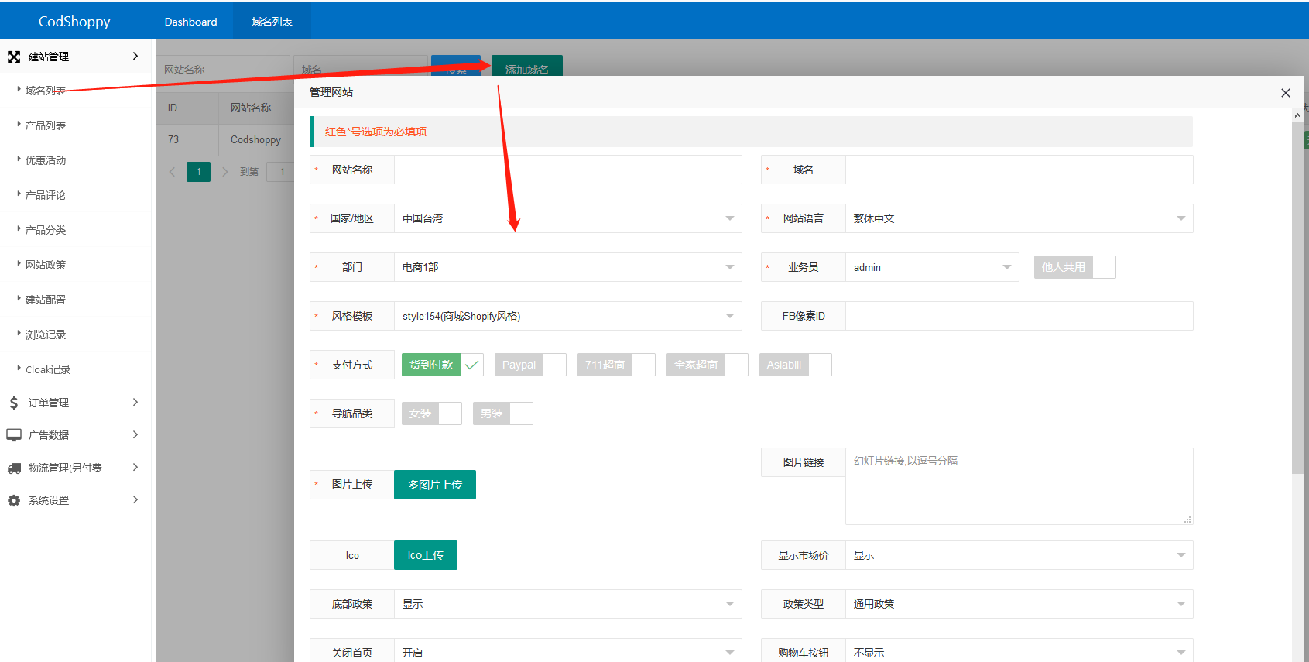
Task: Click the dialog vertical scrollbar thumb
Action: tap(1298, 297)
